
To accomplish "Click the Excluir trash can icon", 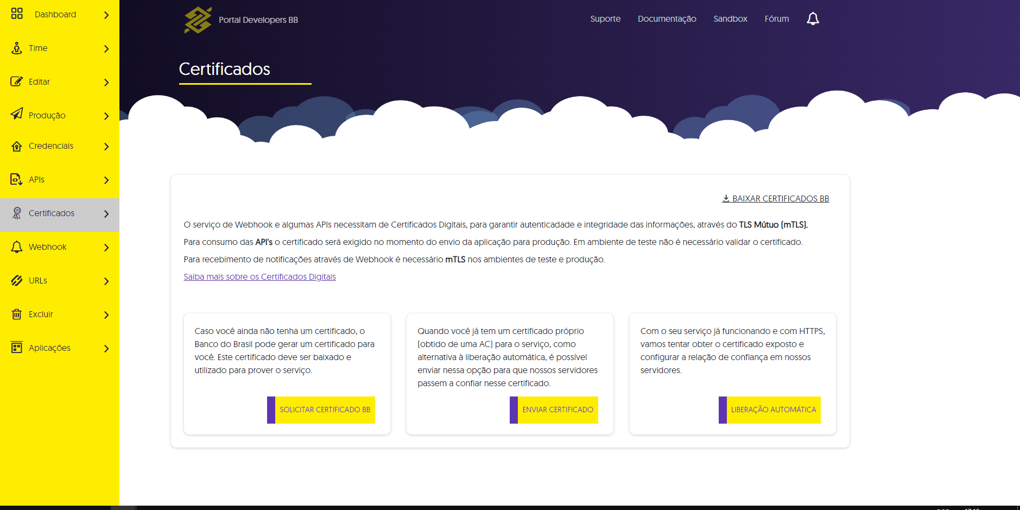I will pos(17,314).
